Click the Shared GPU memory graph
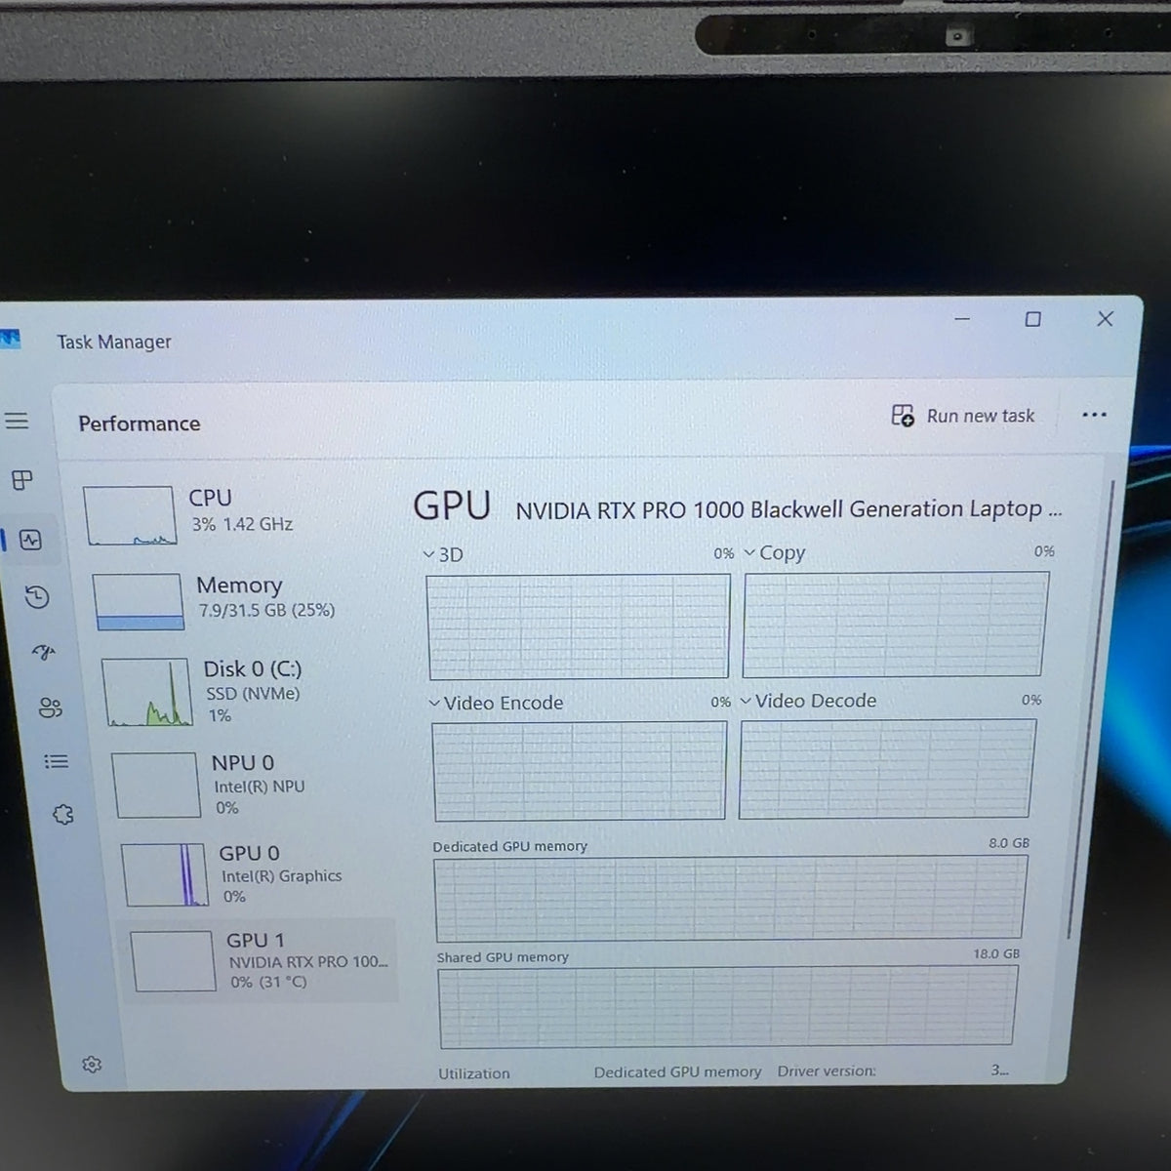 coord(727,1007)
